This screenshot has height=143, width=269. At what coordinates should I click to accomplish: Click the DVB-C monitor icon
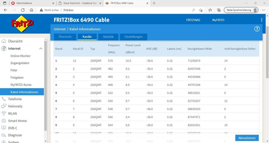(x=4, y=128)
